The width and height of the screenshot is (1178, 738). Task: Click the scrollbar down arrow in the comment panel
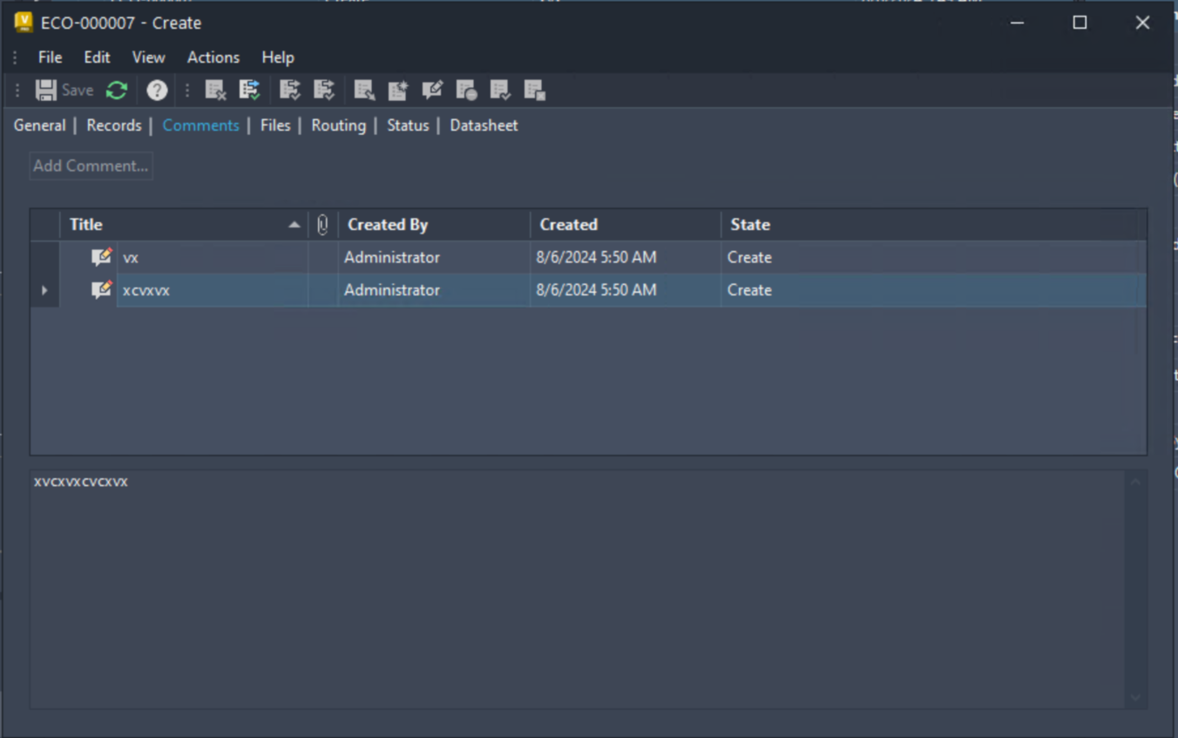coord(1134,697)
